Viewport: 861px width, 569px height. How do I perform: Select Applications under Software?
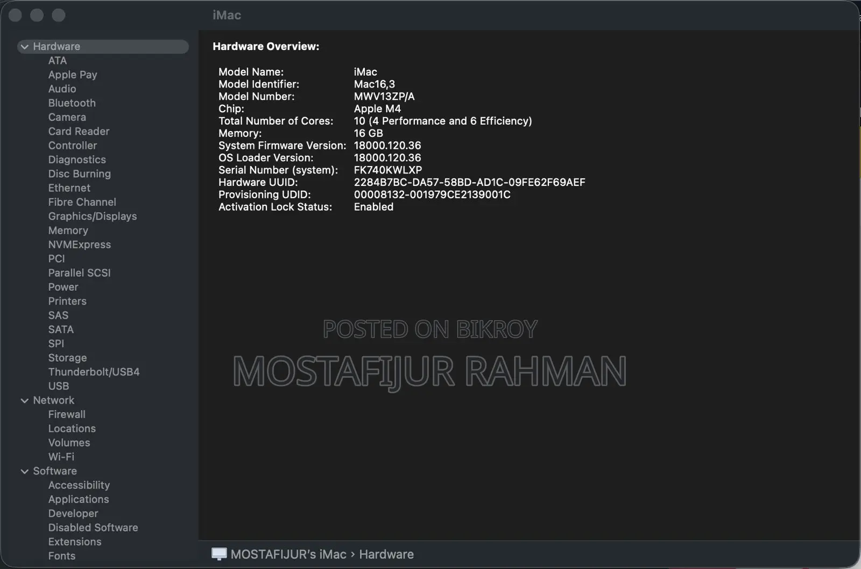pos(79,499)
